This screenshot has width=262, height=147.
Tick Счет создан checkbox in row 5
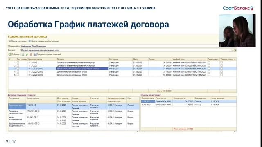coord(18,75)
